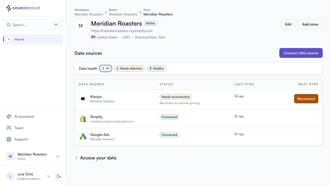331x186 pixels.
Task: Click the Active status badge
Action: [x=150, y=23]
